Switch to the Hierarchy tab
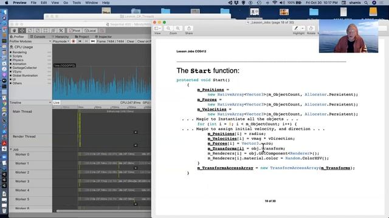 click(x=60, y=36)
